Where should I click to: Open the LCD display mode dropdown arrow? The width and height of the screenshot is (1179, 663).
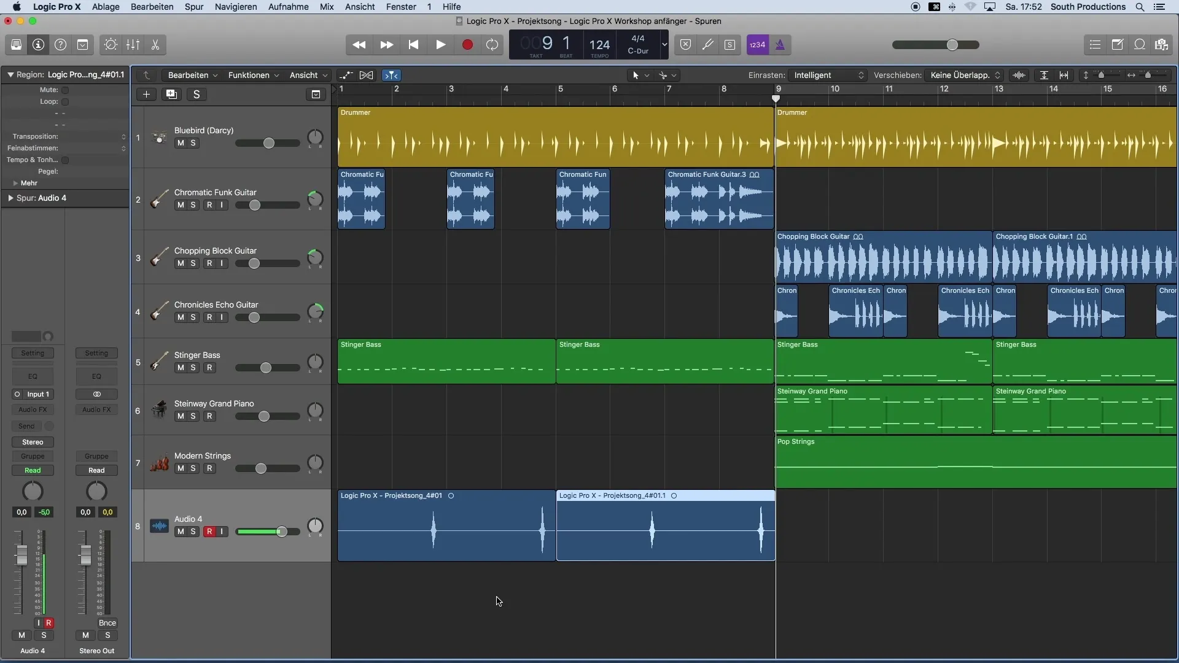pos(664,45)
